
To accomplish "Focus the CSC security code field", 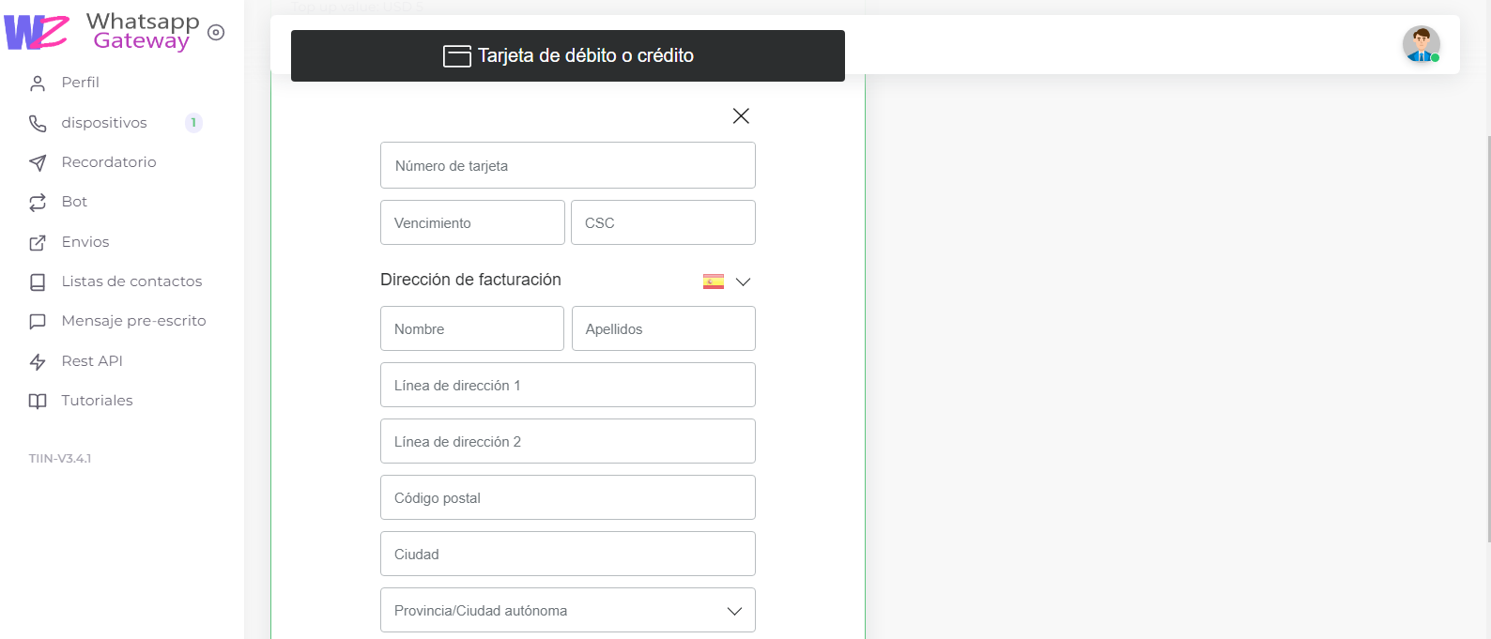I will coord(663,223).
